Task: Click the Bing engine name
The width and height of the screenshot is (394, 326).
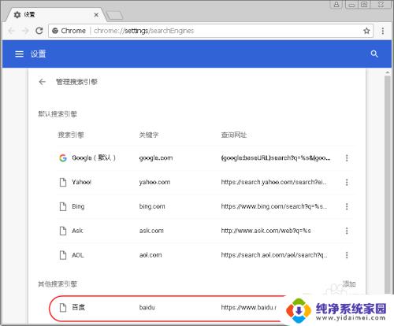Action: [78, 206]
